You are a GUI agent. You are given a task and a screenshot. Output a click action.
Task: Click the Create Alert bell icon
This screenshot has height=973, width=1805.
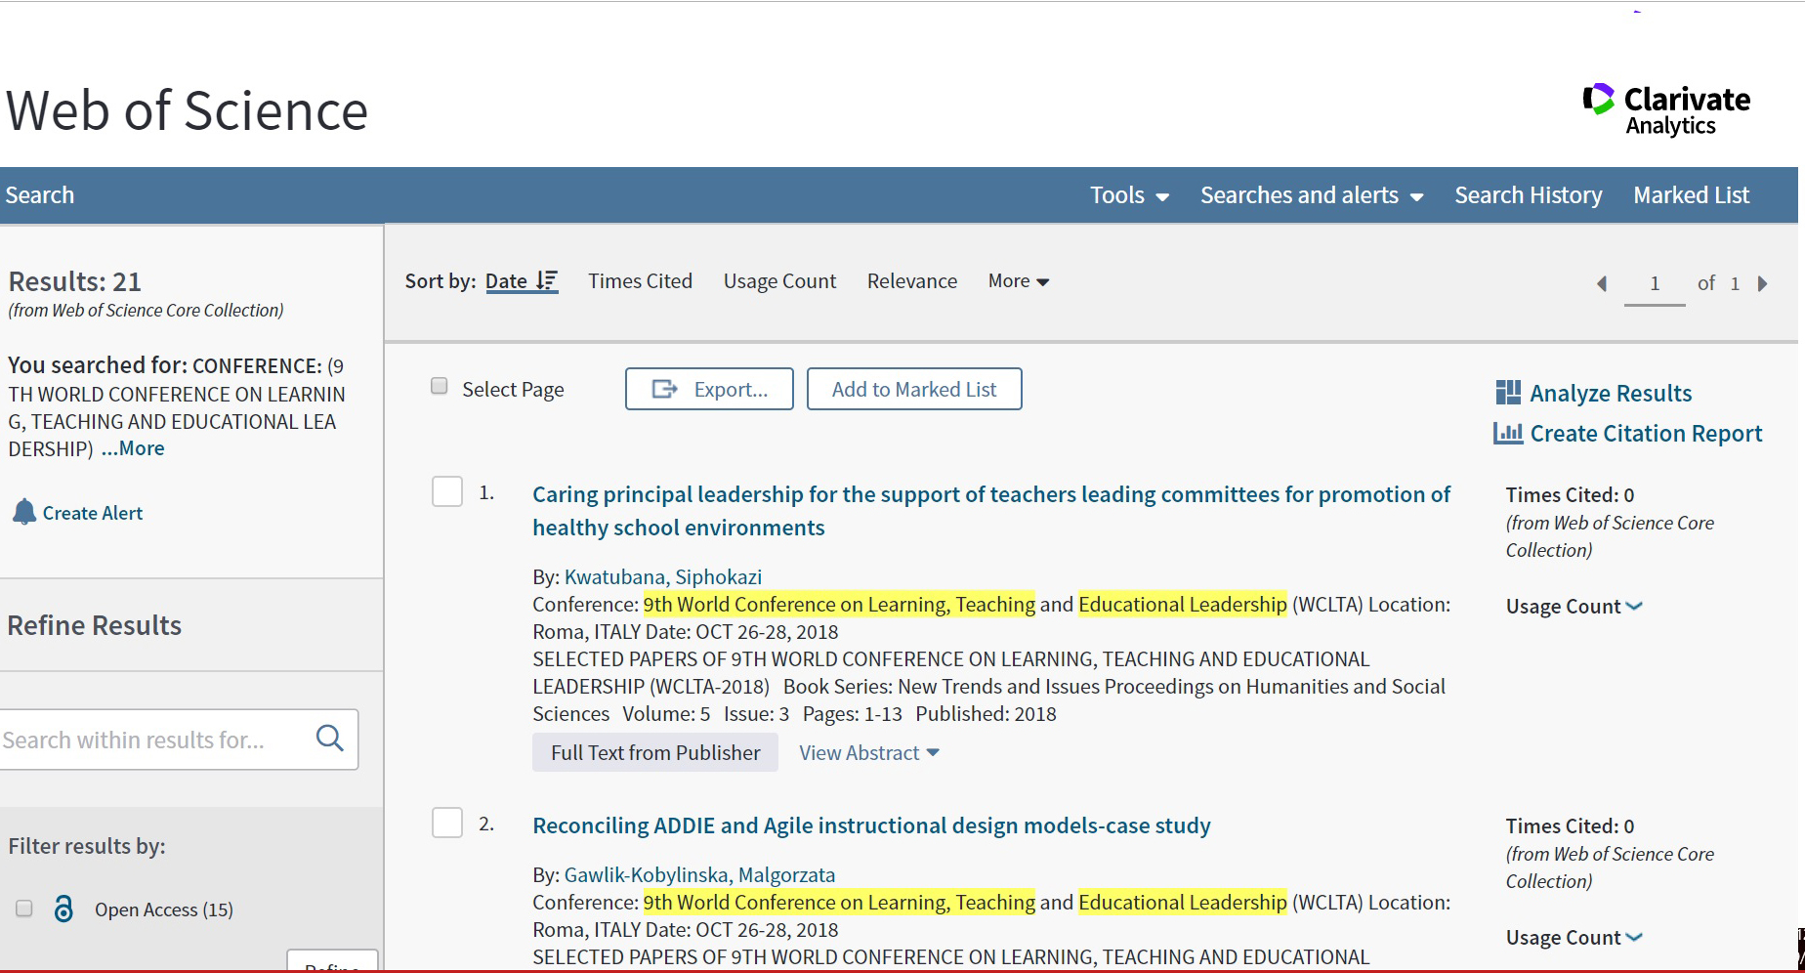[24, 512]
